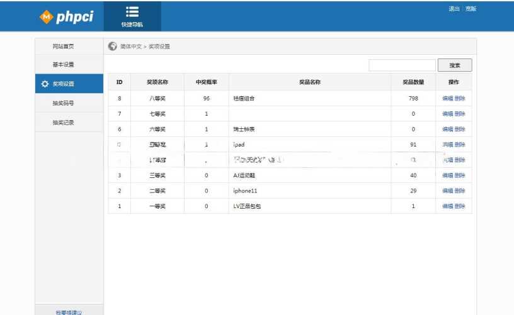Edit the 三等奖 AJ运动鞋 row
Image resolution: width=514 pixels, height=315 pixels.
click(447, 175)
